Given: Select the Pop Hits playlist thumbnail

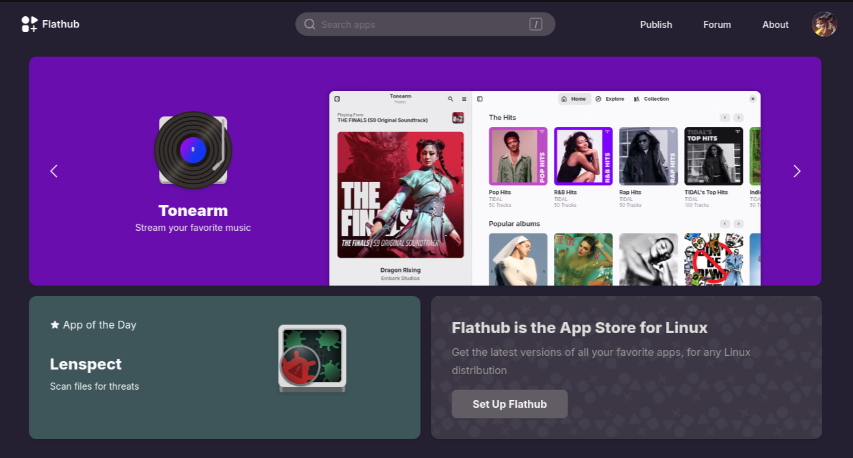Looking at the screenshot, I should (x=518, y=156).
